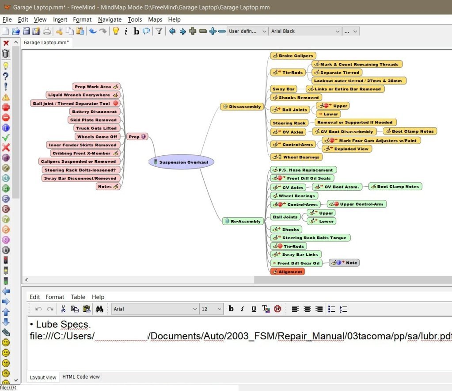Open the Arial font dropdown in note editor
452x391 pixels.
click(x=155, y=309)
